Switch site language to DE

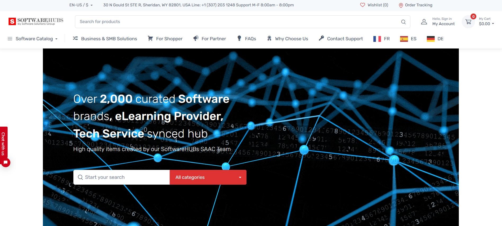point(435,39)
